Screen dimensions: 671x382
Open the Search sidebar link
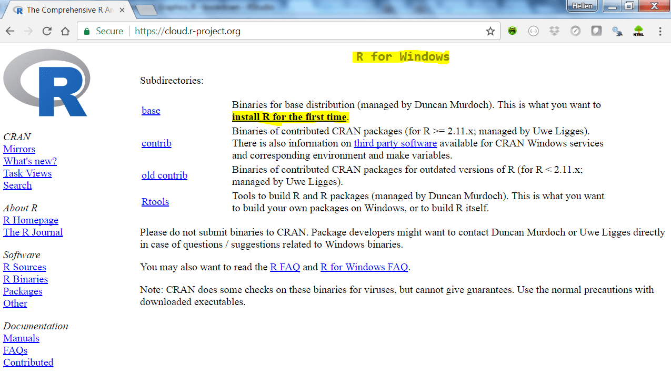point(17,185)
